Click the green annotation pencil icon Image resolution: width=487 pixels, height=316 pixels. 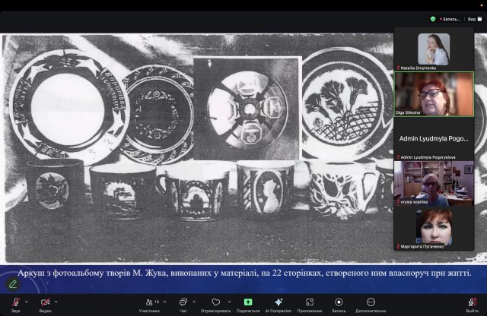pyautogui.click(x=13, y=283)
